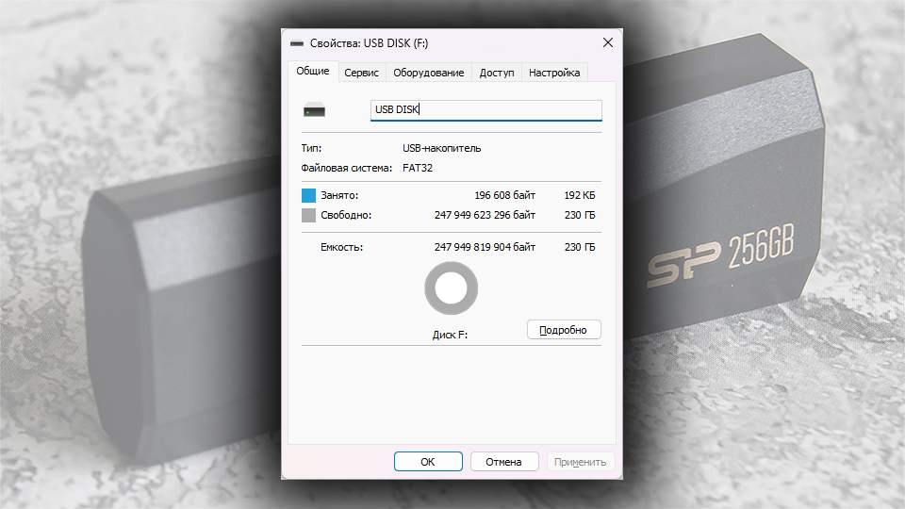Switch to the Общие tab
The image size is (905, 509).
[313, 71]
